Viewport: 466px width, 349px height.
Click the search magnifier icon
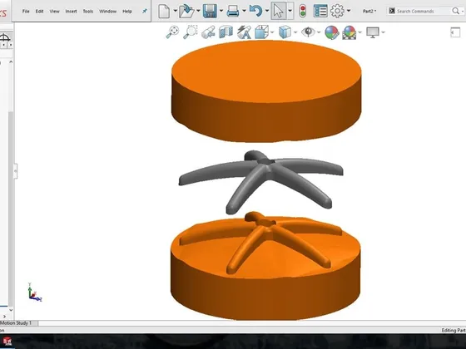(456, 12)
